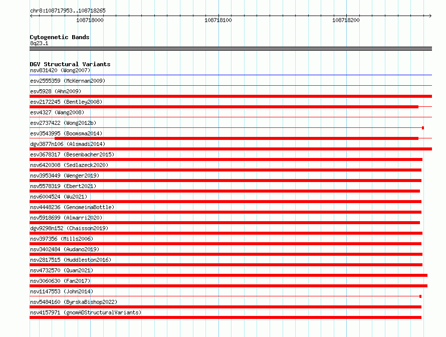Click the small red block on esv2737422 line
The height and width of the screenshot is (337, 446).
point(423,128)
